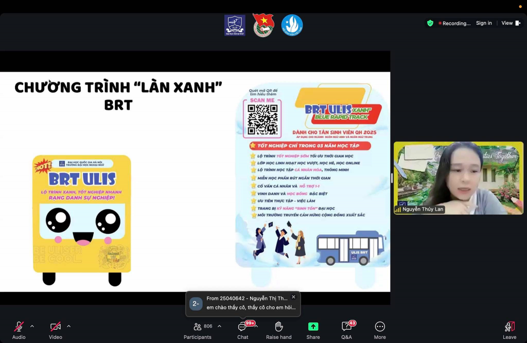Click the blue student association logo
The width and height of the screenshot is (527, 343).
292,25
